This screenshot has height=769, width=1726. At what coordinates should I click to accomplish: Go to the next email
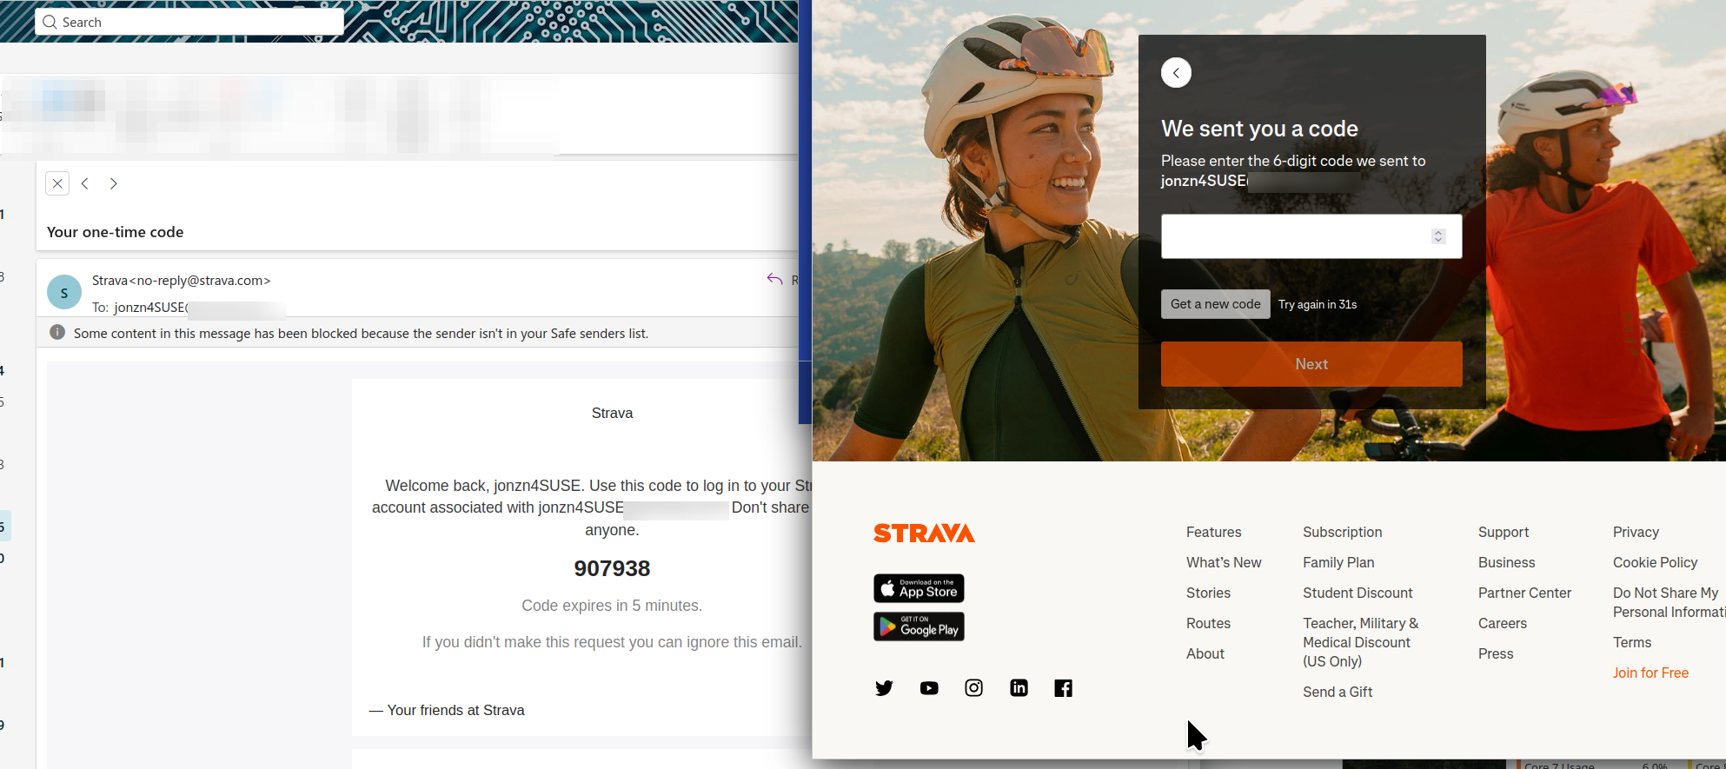coord(114,183)
